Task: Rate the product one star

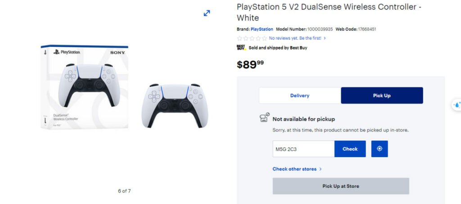Action: 240,38
